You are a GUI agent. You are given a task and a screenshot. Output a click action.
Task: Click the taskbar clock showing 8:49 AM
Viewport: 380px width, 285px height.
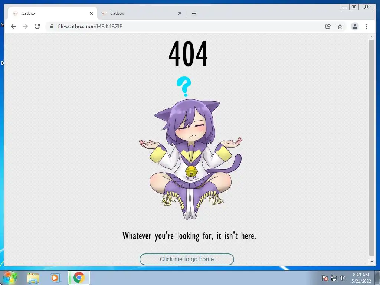point(361,278)
